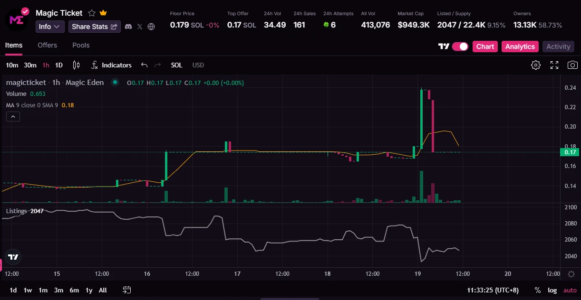Open the Discord link icon
This screenshot has width=581, height=300.
pyautogui.click(x=128, y=27)
